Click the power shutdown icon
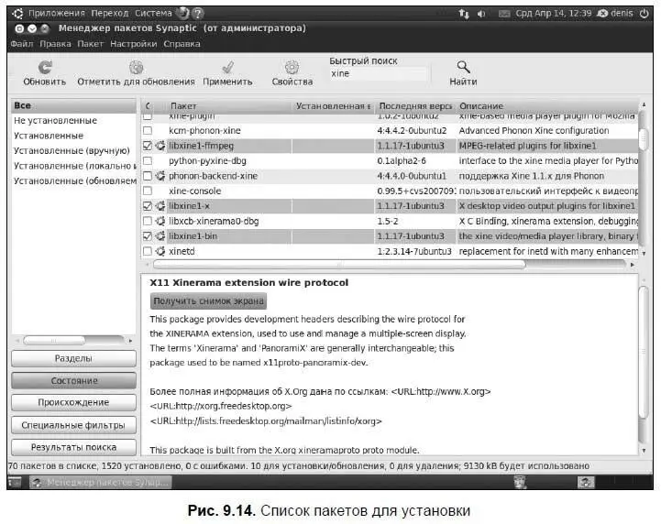Viewport: 661px width, 524px height. point(644,14)
